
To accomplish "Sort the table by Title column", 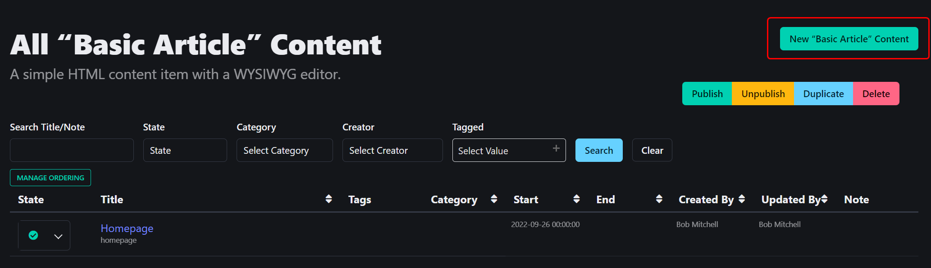I will [x=329, y=199].
